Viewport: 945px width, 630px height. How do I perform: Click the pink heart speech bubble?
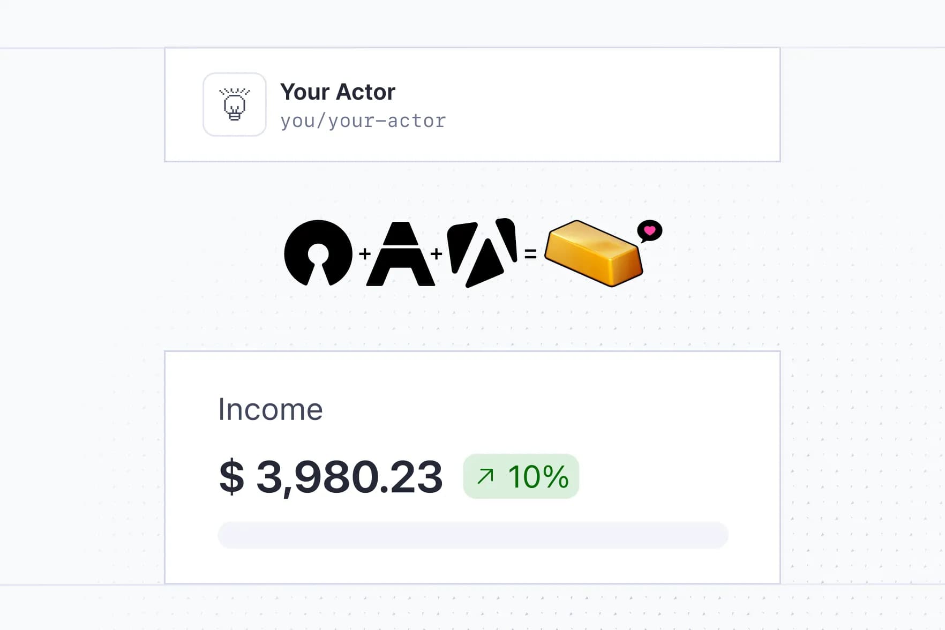click(649, 231)
